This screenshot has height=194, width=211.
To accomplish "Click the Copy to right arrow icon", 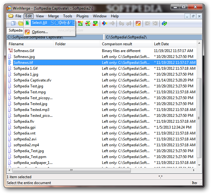I will pos(104,23).
